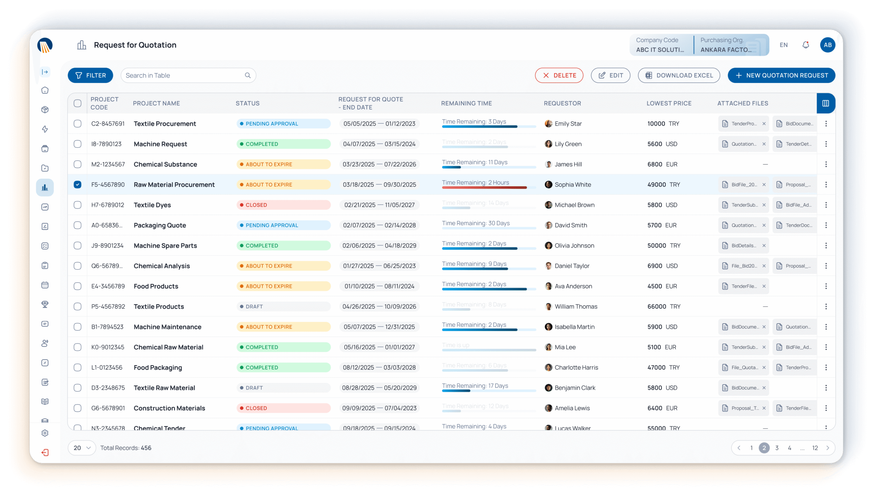Go to page 3 in pagination

point(777,448)
